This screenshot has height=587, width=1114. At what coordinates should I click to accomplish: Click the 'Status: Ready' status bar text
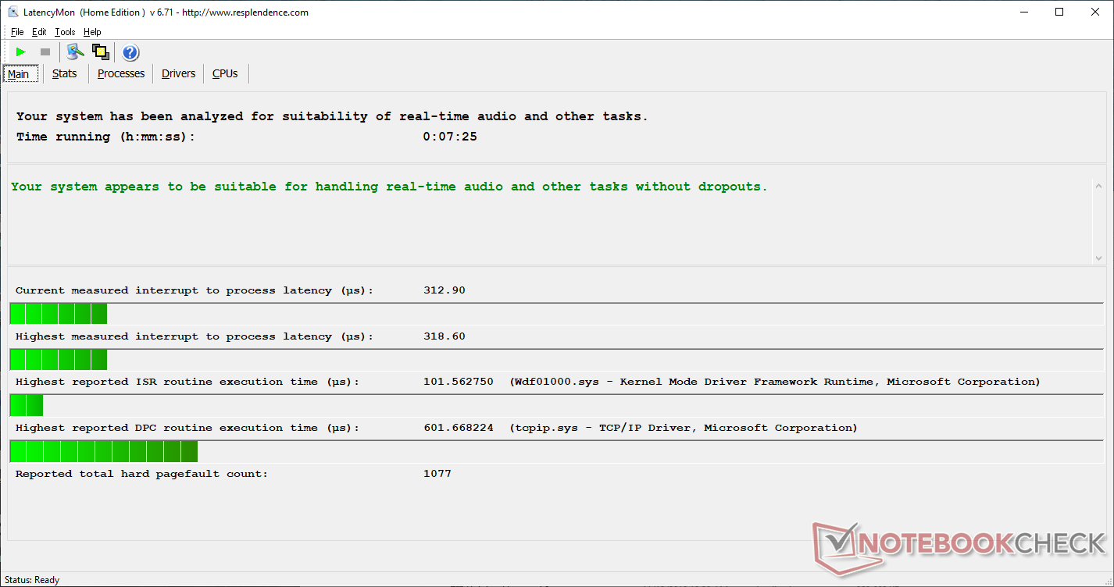tap(32, 580)
